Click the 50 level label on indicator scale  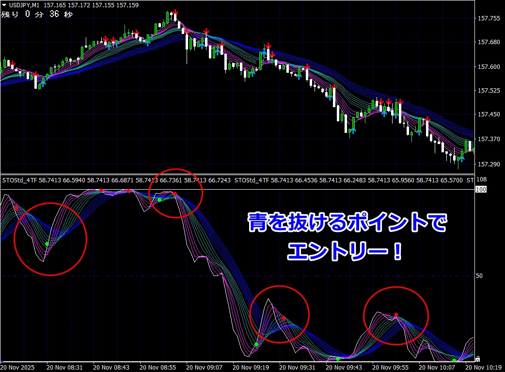click(479, 275)
